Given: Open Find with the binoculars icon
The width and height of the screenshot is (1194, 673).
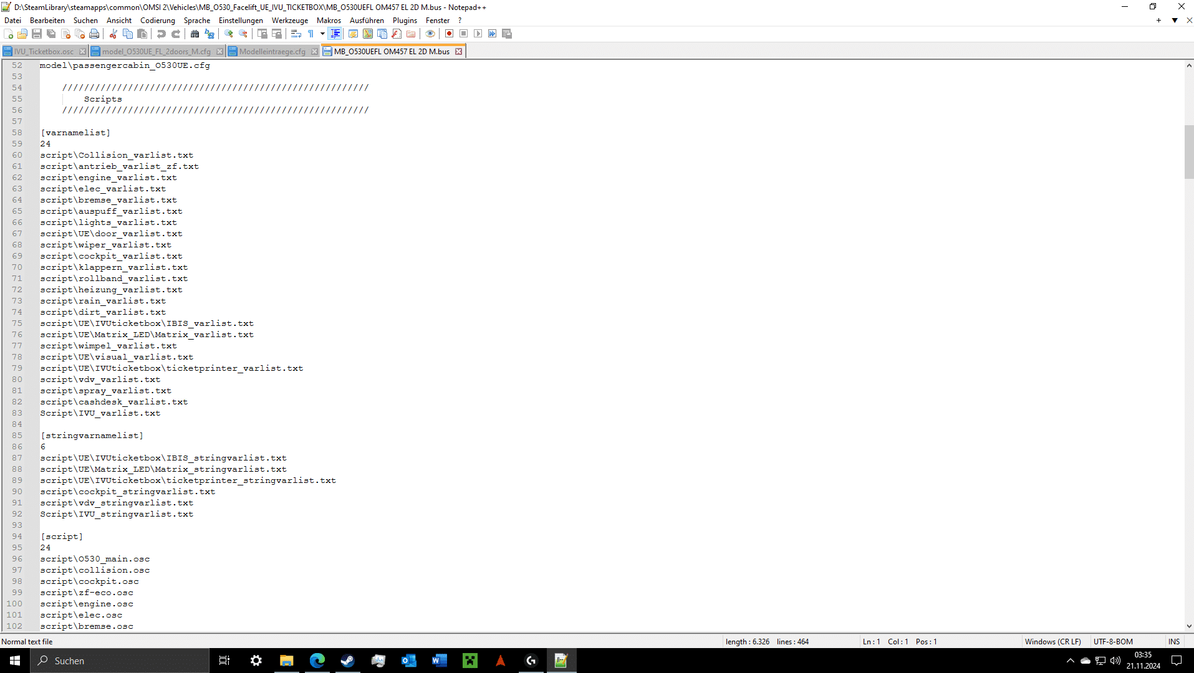Looking at the screenshot, I should click(195, 34).
